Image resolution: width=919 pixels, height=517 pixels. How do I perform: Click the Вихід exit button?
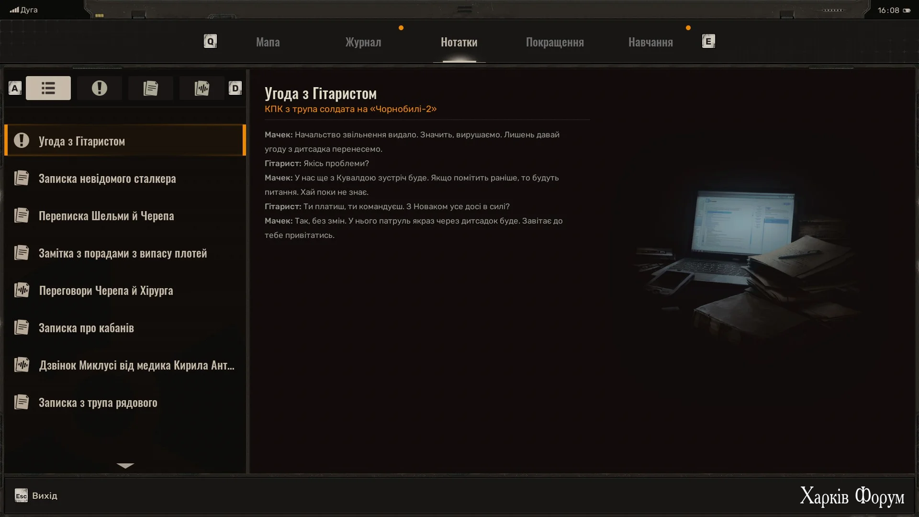[45, 495]
